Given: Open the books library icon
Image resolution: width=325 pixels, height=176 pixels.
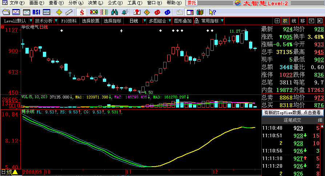Looking at the screenshot, I should [200, 12].
